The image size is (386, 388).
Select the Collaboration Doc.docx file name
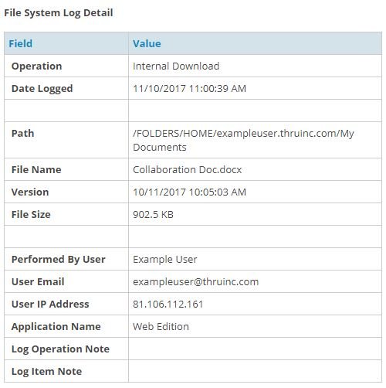click(188, 170)
